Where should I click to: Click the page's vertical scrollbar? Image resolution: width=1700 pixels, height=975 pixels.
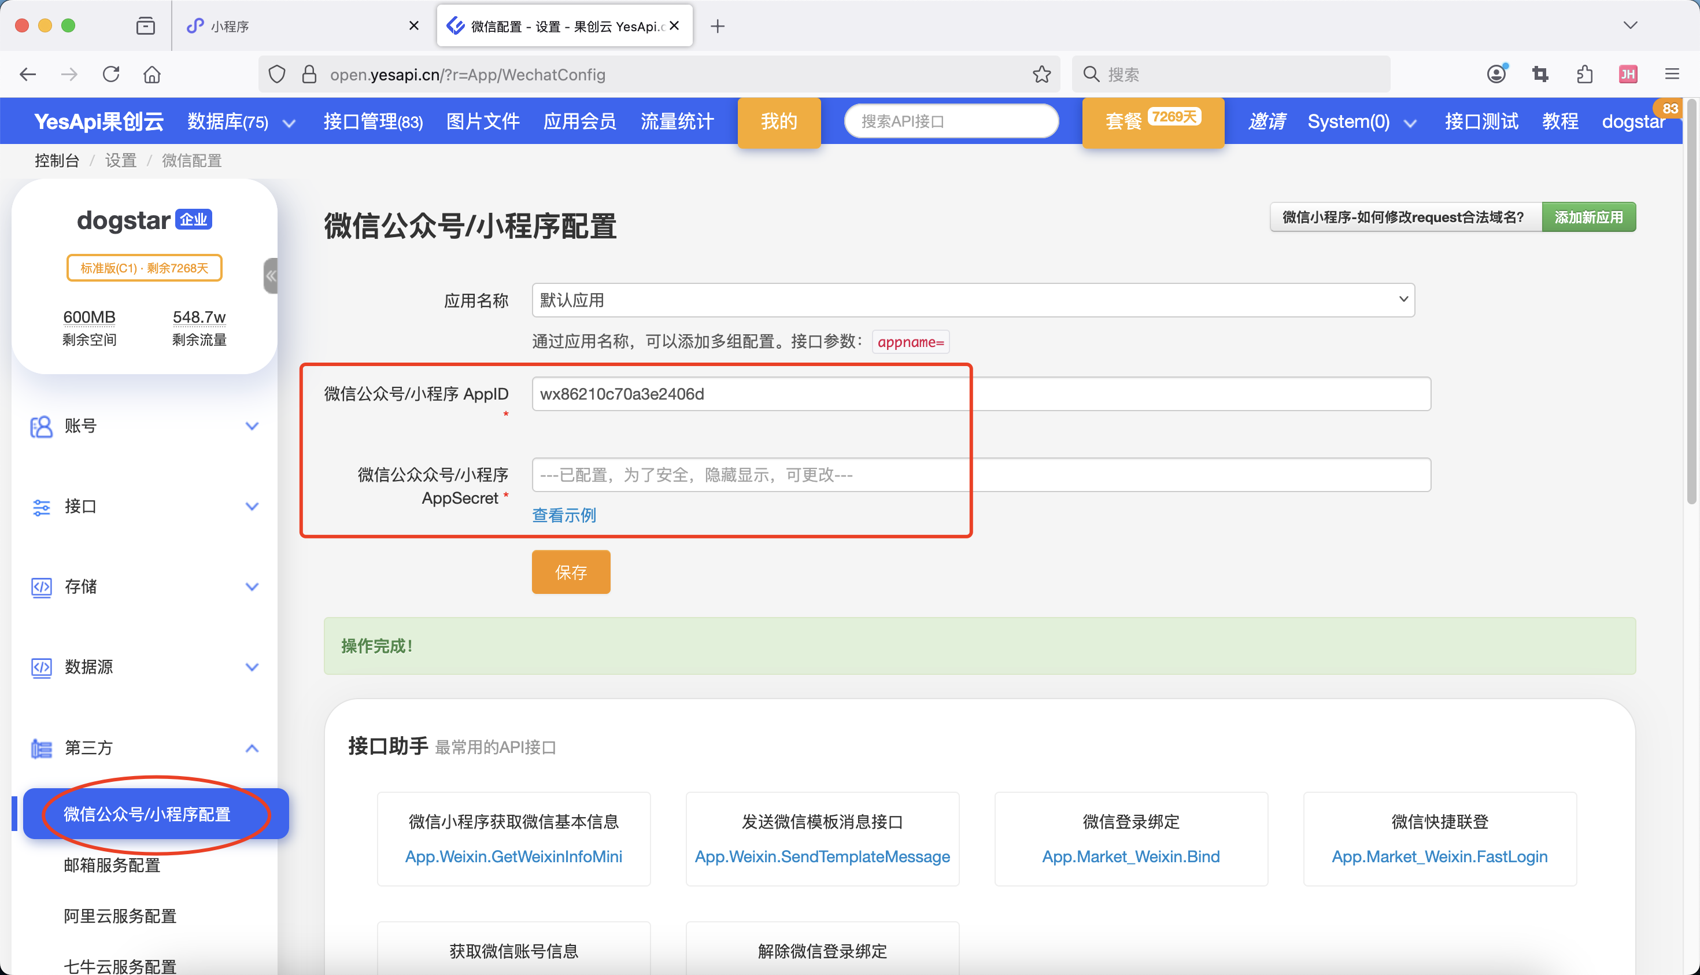coord(1691,301)
